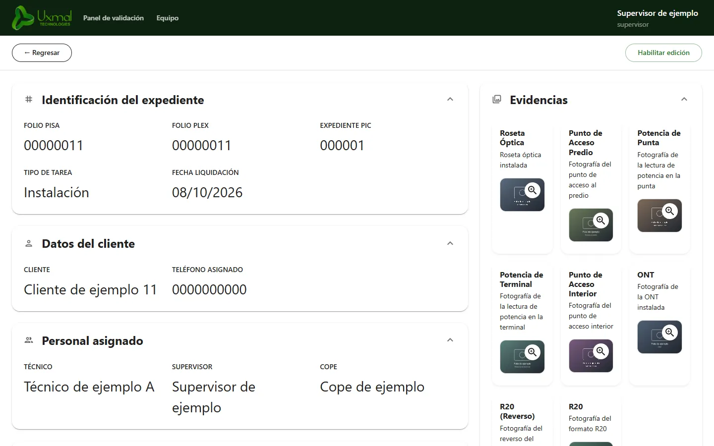Select the R20 (Reverso) evidence card title
714x446 pixels.
coord(517,411)
